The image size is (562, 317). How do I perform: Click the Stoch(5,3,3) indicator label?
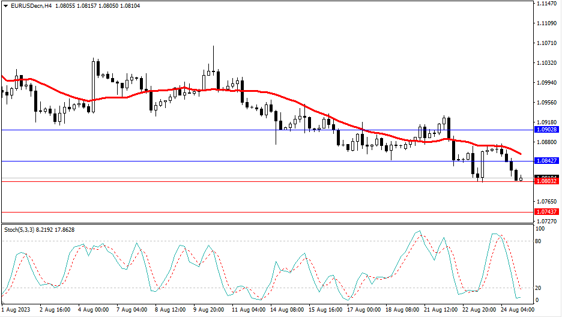(x=19, y=229)
